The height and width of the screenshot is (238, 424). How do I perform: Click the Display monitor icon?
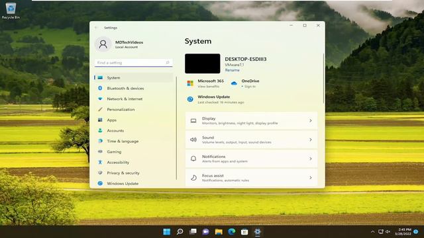(193, 120)
